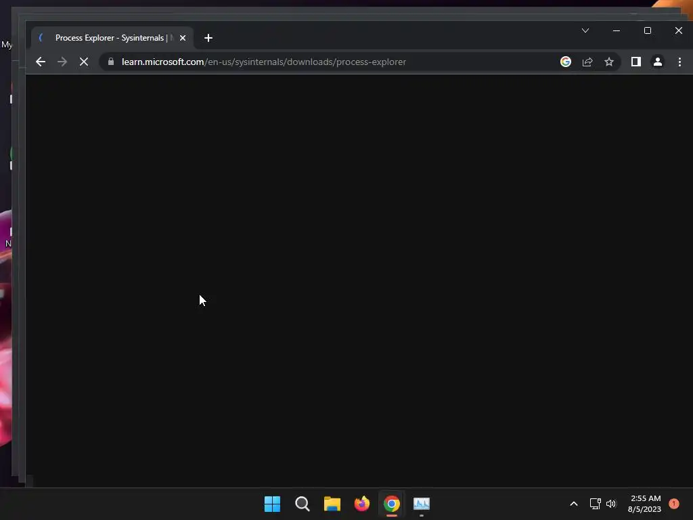Open network settings from the tray

595,504
